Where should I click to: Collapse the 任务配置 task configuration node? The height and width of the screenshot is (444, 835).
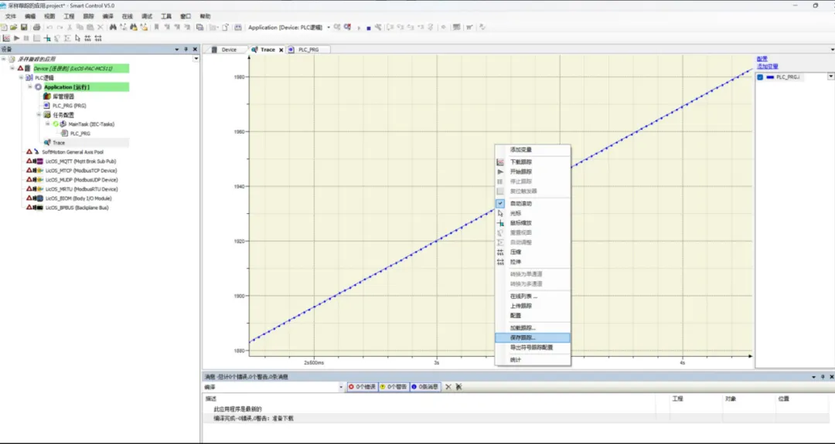coord(39,115)
